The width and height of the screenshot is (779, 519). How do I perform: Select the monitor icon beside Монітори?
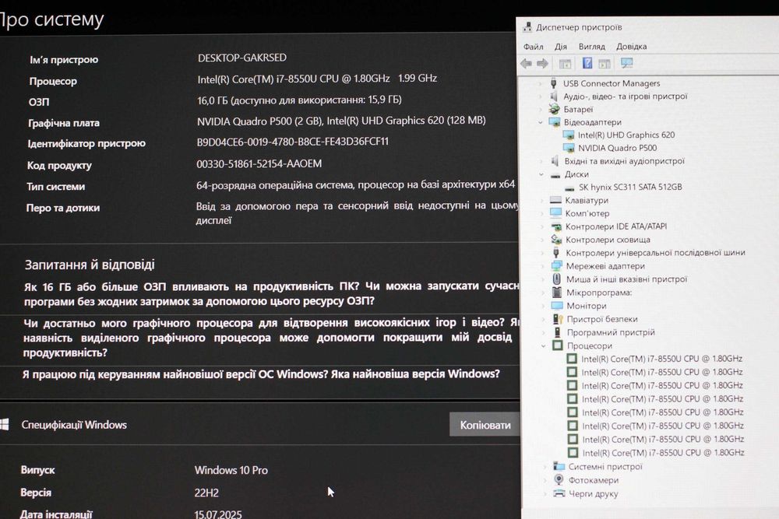pos(557,306)
